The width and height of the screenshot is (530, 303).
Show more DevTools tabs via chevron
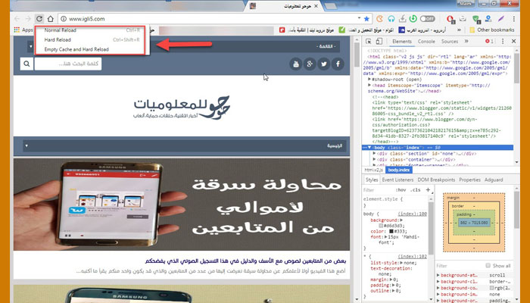click(x=466, y=41)
